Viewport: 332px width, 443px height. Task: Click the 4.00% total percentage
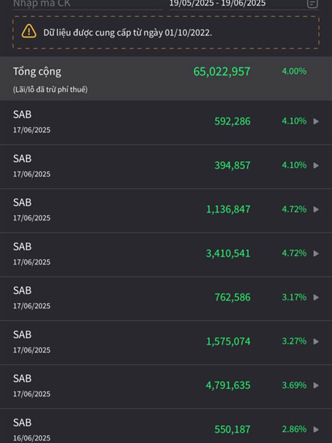293,71
